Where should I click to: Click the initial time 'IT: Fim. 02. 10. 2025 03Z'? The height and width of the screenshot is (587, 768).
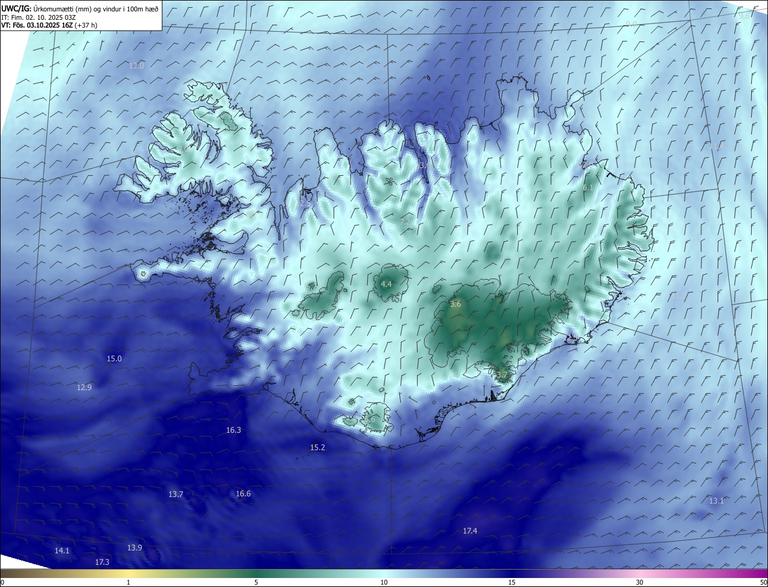point(39,17)
